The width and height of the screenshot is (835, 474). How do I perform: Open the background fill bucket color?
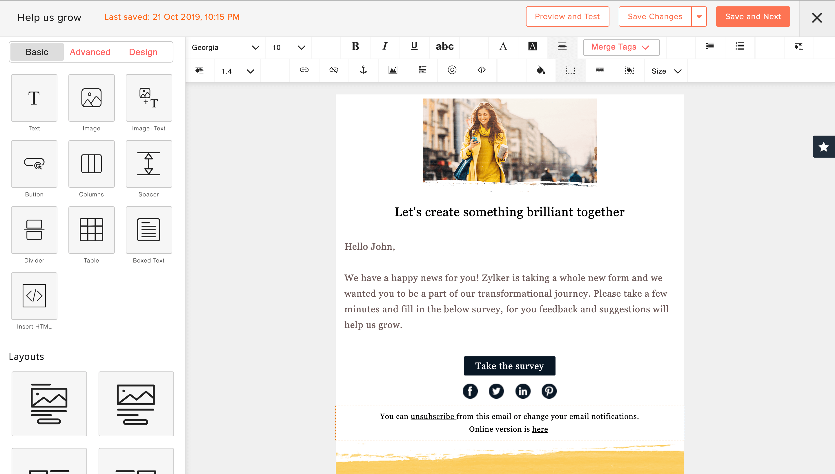point(541,70)
